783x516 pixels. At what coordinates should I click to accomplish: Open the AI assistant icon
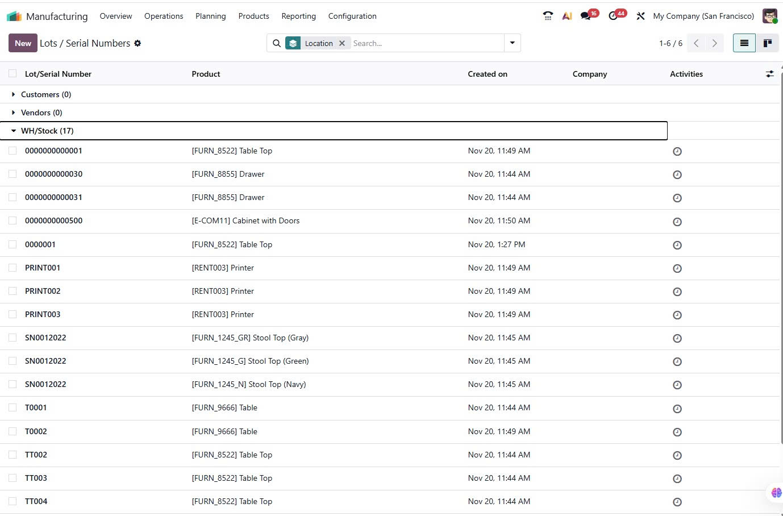point(567,16)
